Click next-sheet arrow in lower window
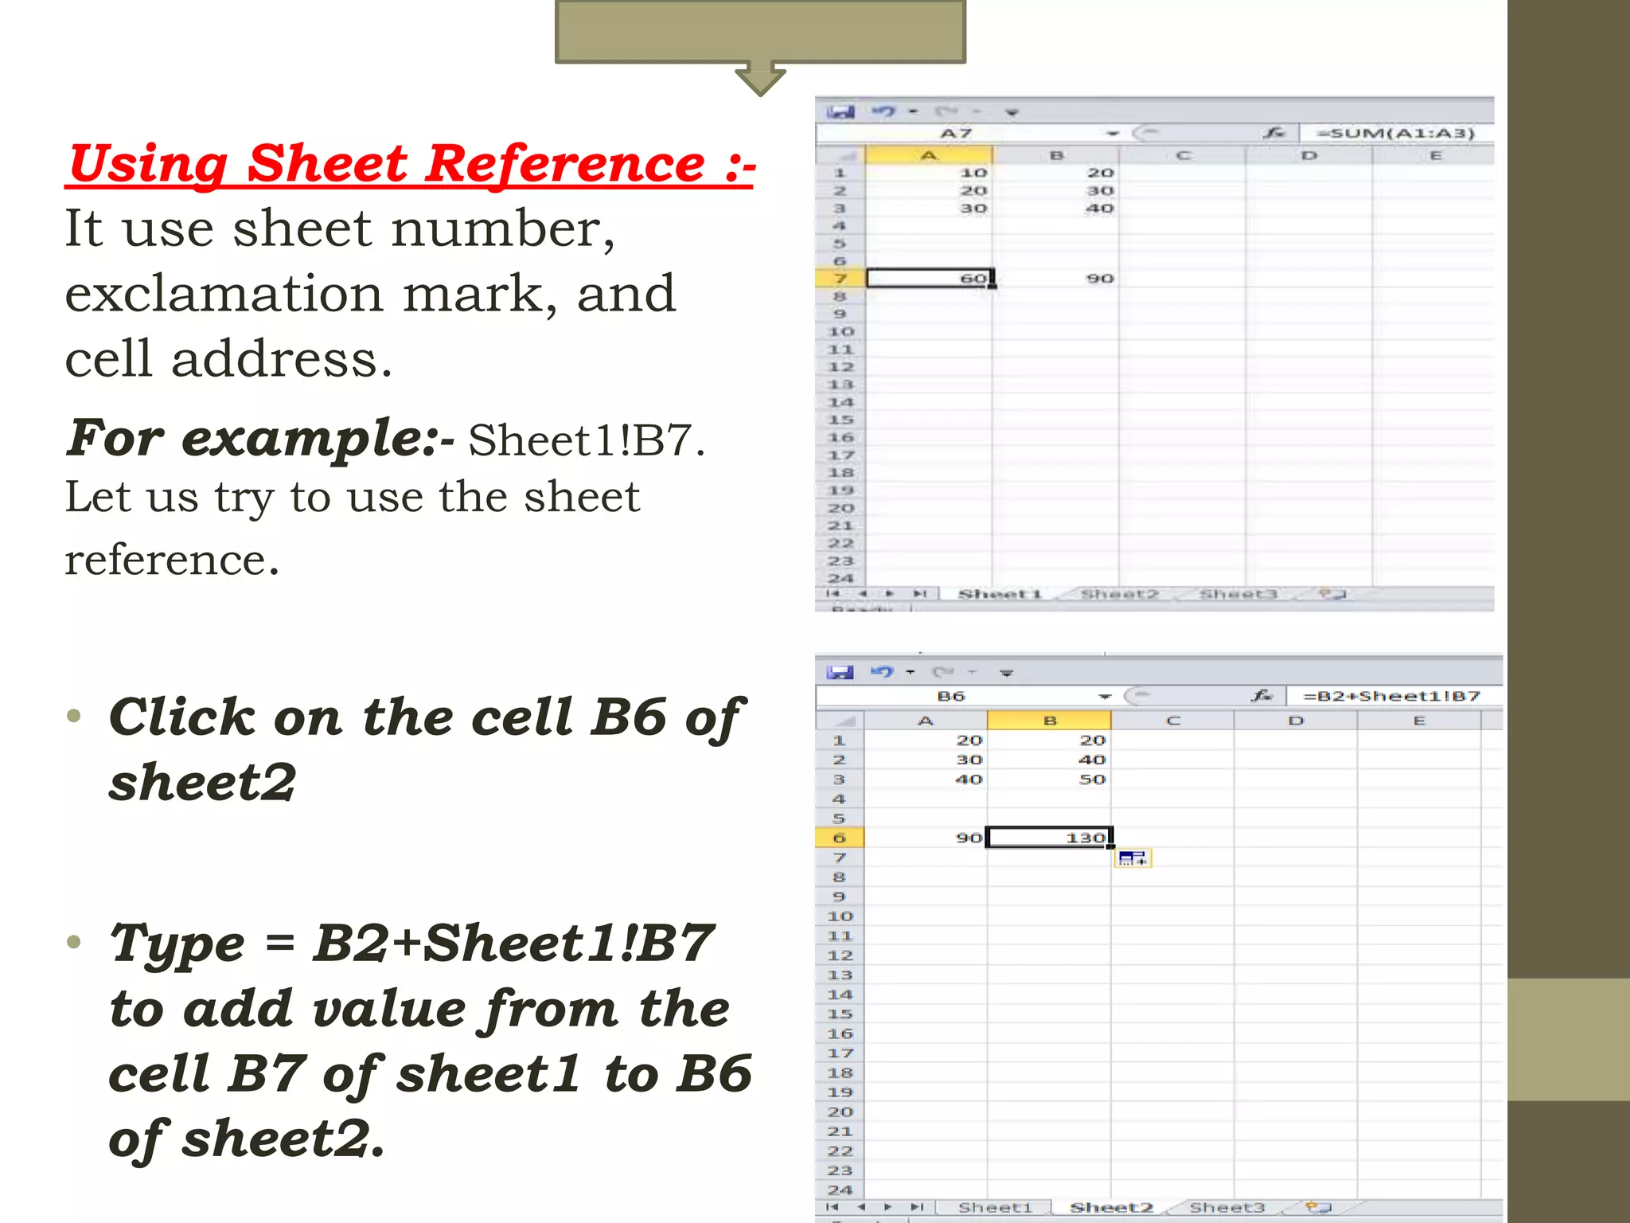1630x1223 pixels. point(888,1208)
